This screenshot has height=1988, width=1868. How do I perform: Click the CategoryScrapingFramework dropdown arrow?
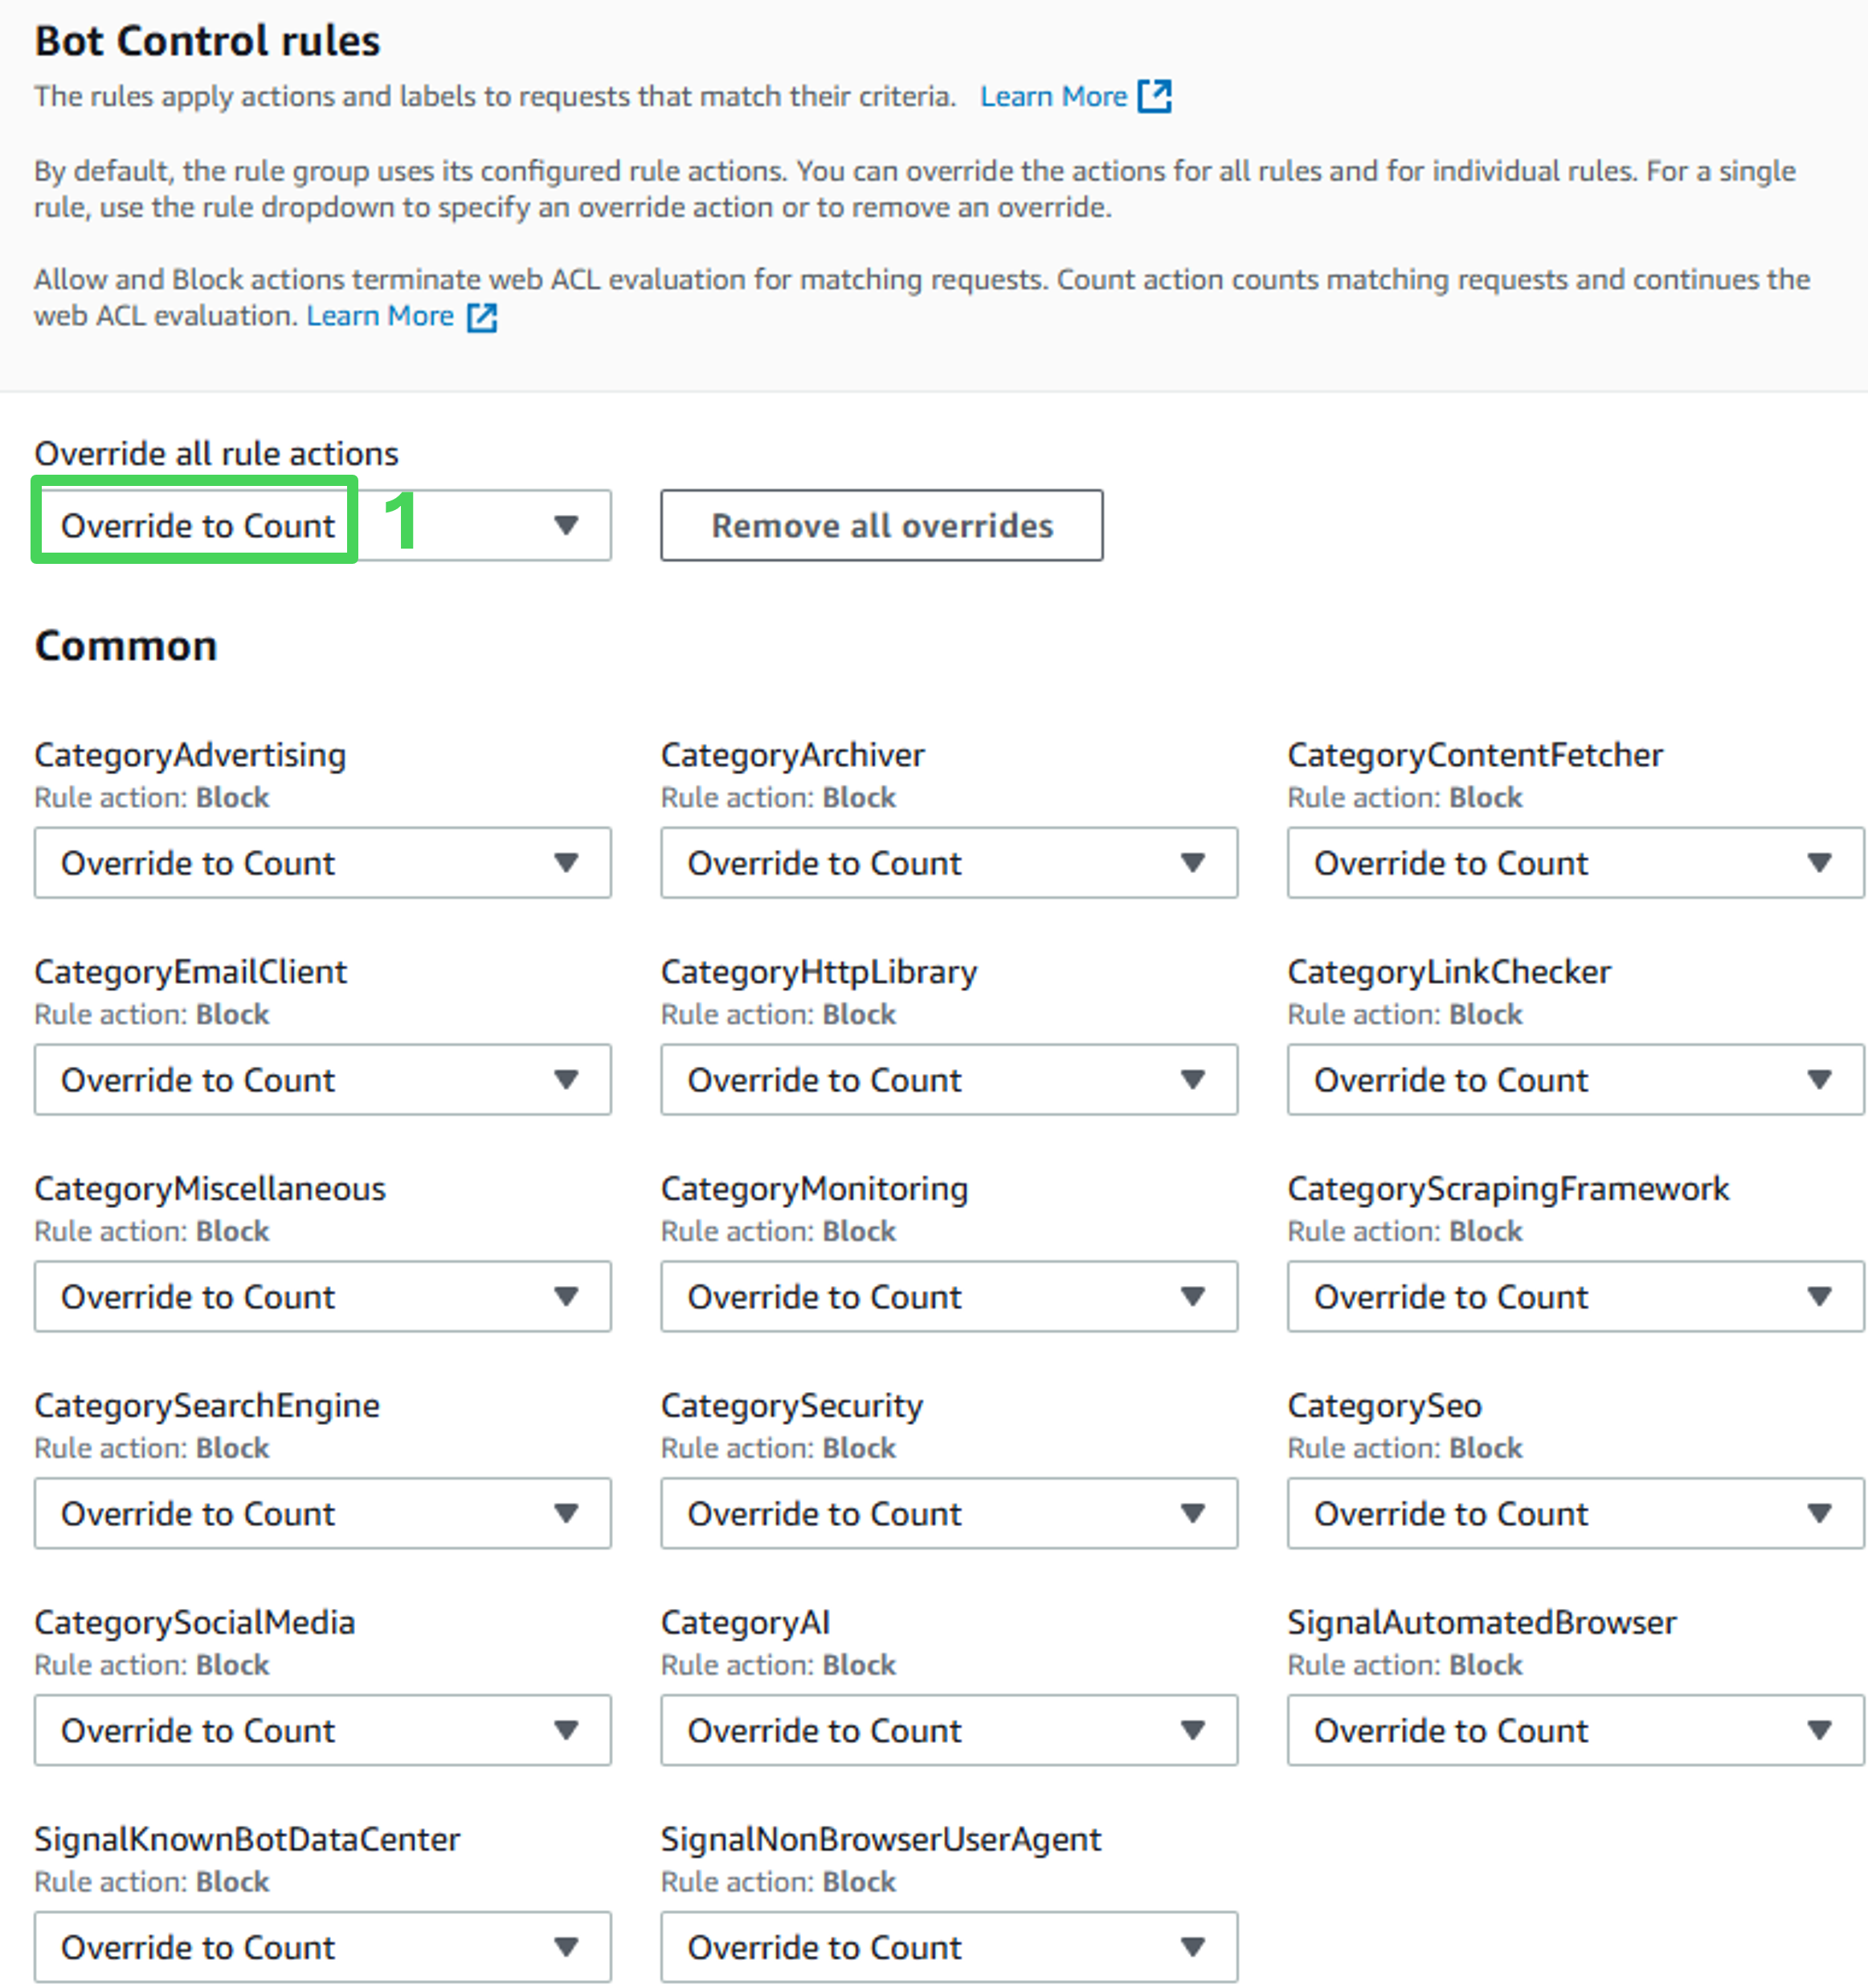tap(1819, 1296)
